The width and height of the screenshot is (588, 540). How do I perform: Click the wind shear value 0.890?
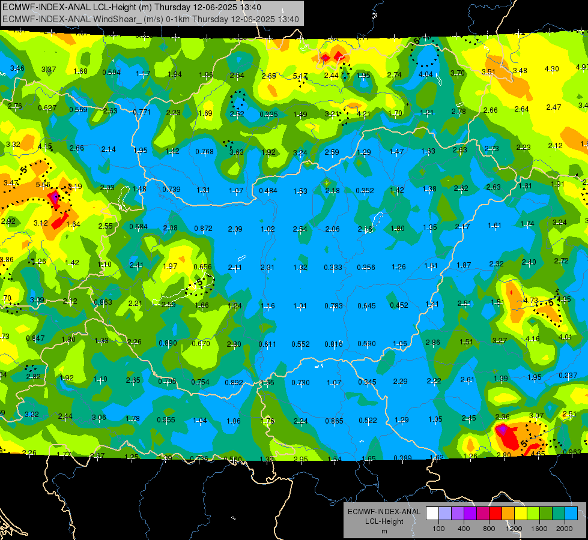168,343
